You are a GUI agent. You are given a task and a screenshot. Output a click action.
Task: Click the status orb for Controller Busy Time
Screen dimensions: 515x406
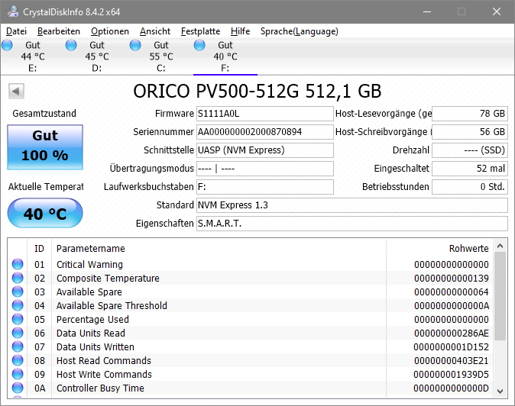(18, 388)
